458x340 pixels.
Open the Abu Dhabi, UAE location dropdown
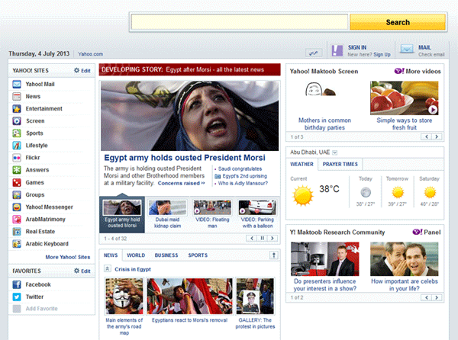coord(335,152)
